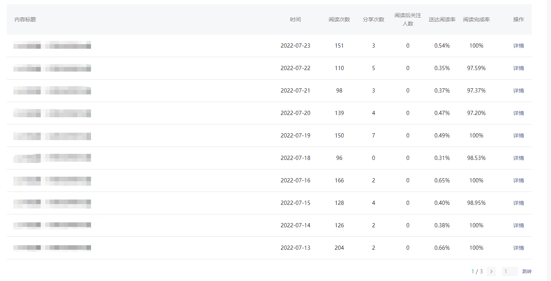Click the 操作 column header
This screenshot has width=551, height=281.
pyautogui.click(x=518, y=19)
